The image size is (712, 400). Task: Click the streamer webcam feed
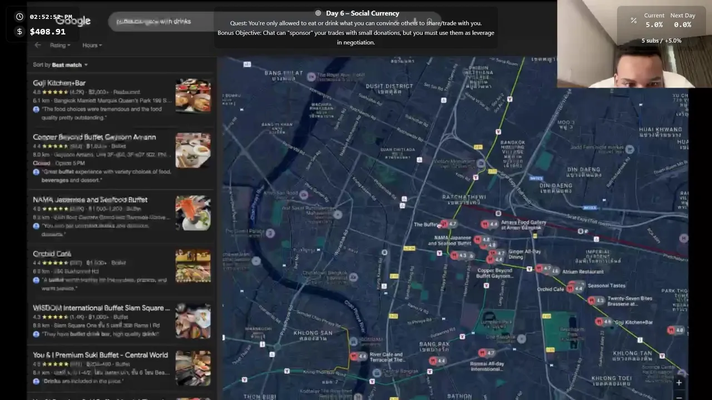point(634,44)
